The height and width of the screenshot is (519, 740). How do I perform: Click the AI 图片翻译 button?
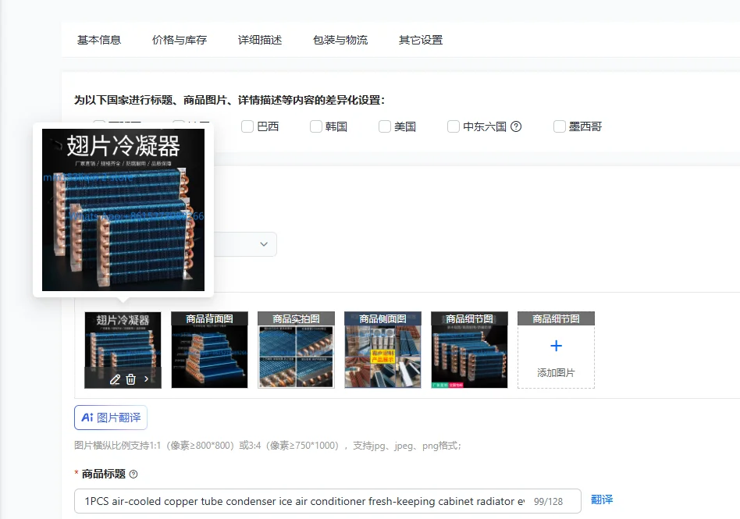click(111, 418)
